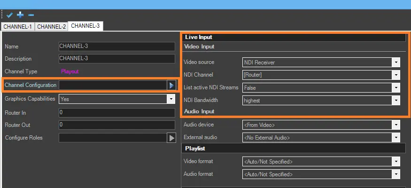The width and height of the screenshot is (411, 188).
Task: Open Channel Configuration with arrow button
Action: point(171,85)
